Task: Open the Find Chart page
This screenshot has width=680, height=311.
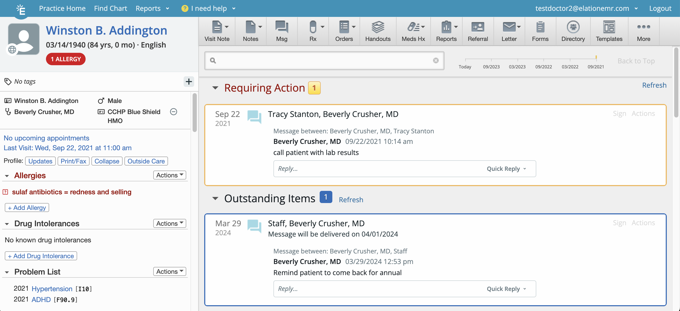Action: coord(110,8)
